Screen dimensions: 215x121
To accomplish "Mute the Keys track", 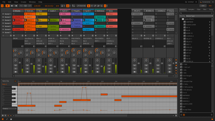I will 39,66.
